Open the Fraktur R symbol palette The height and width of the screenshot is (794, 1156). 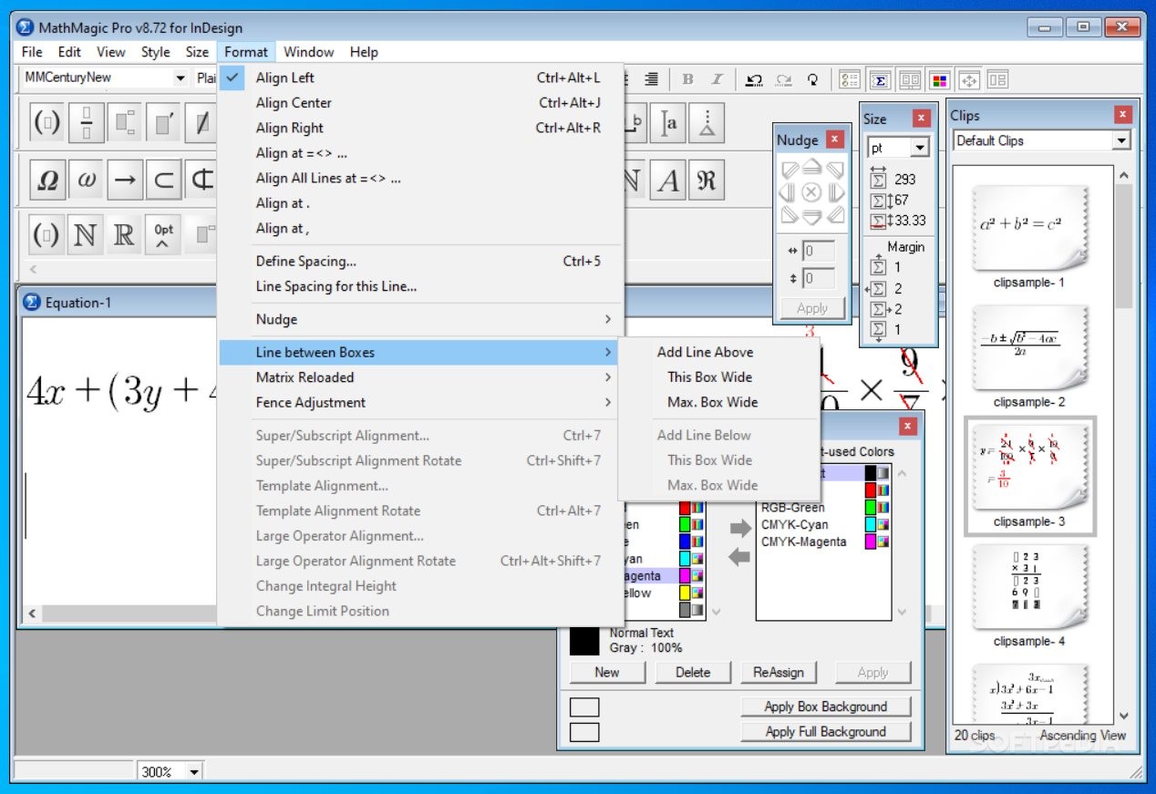(707, 180)
